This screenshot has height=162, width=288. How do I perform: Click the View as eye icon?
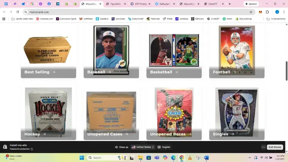click(116, 147)
